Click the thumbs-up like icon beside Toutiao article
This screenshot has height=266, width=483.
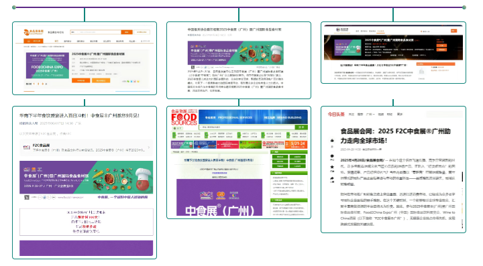tap(332, 141)
